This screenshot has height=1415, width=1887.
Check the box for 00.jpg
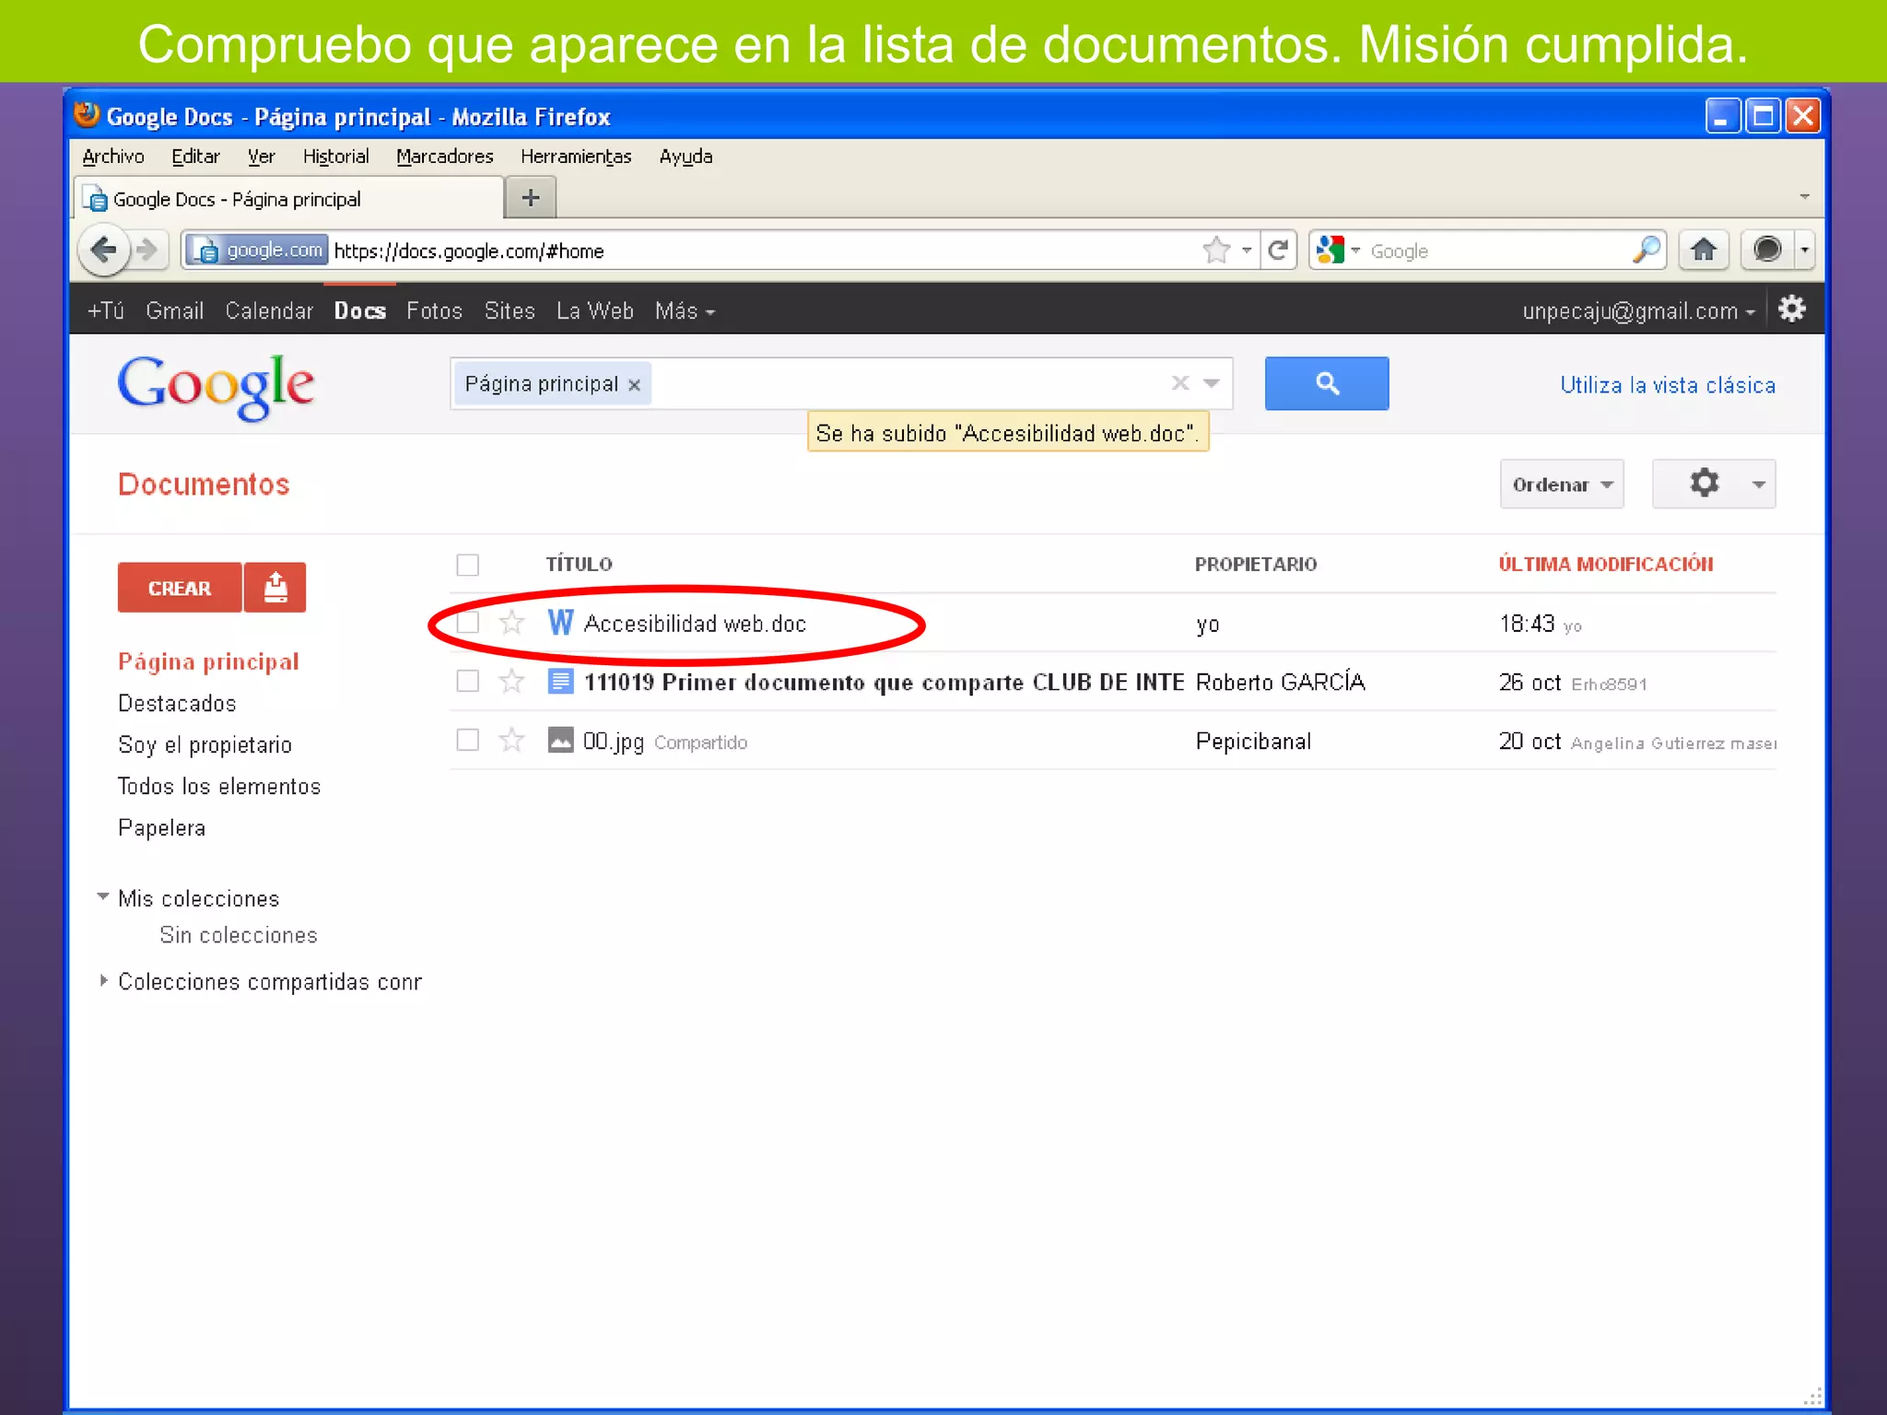coord(468,740)
